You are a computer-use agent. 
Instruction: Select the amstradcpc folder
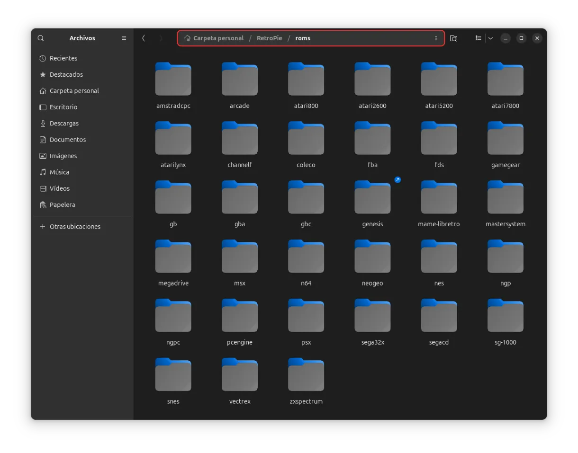[173, 80]
